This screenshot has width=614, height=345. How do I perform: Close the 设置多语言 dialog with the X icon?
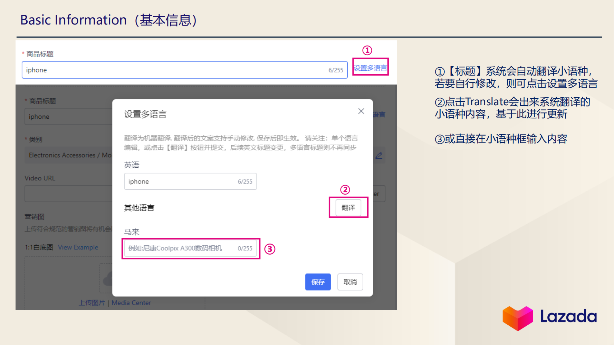(361, 111)
